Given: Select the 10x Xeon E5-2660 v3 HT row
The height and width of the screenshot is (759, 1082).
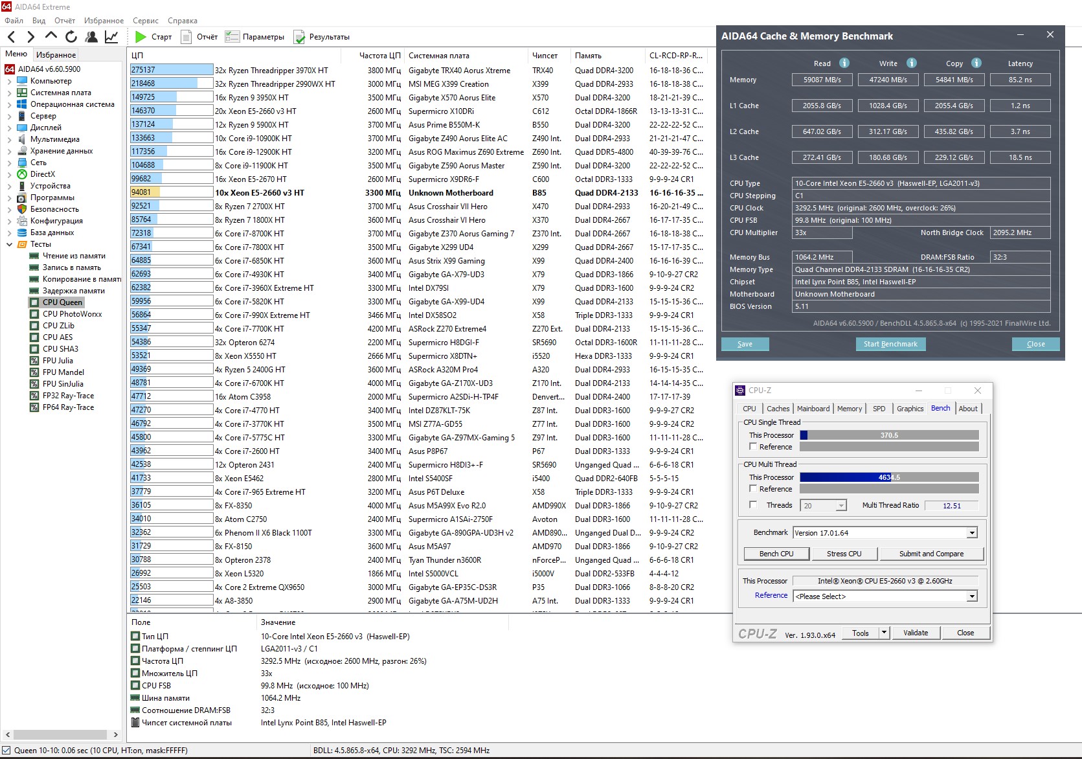Looking at the screenshot, I should pos(417,193).
